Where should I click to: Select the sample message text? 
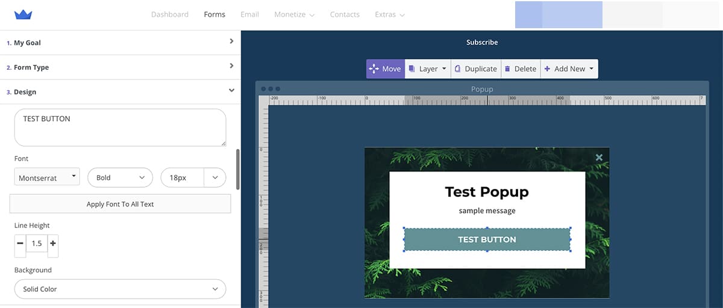[x=487, y=211]
